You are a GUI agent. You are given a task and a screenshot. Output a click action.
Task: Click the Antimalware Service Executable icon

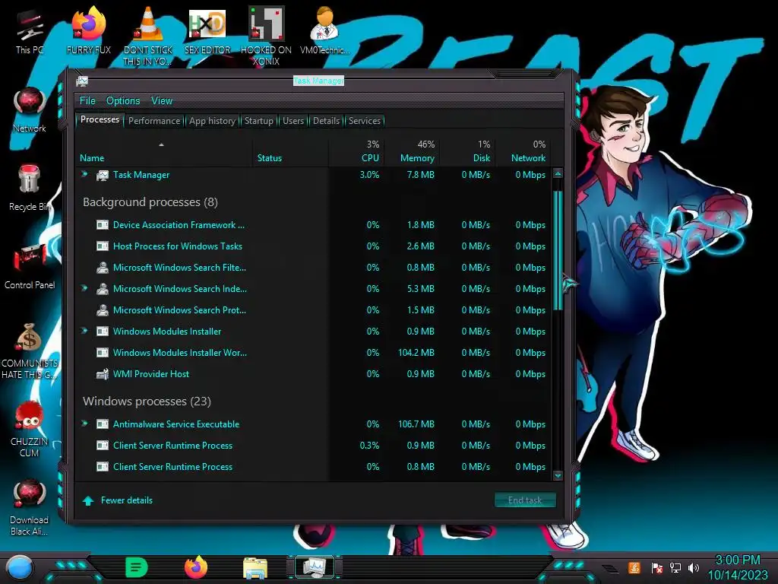(103, 424)
